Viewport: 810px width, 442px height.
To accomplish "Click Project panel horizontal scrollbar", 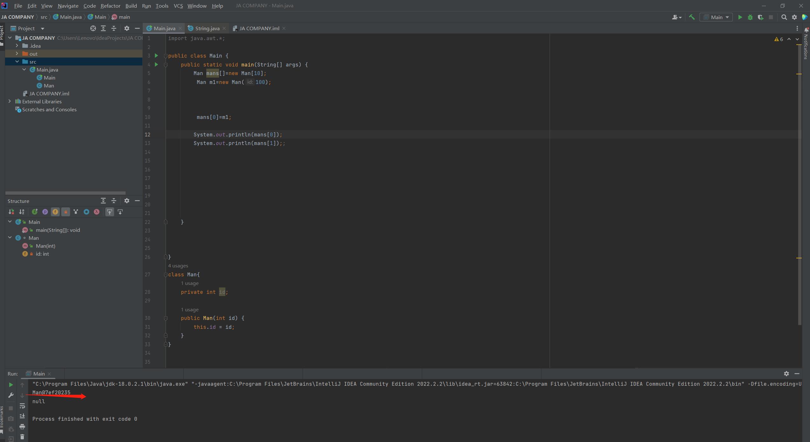I will coord(65,193).
